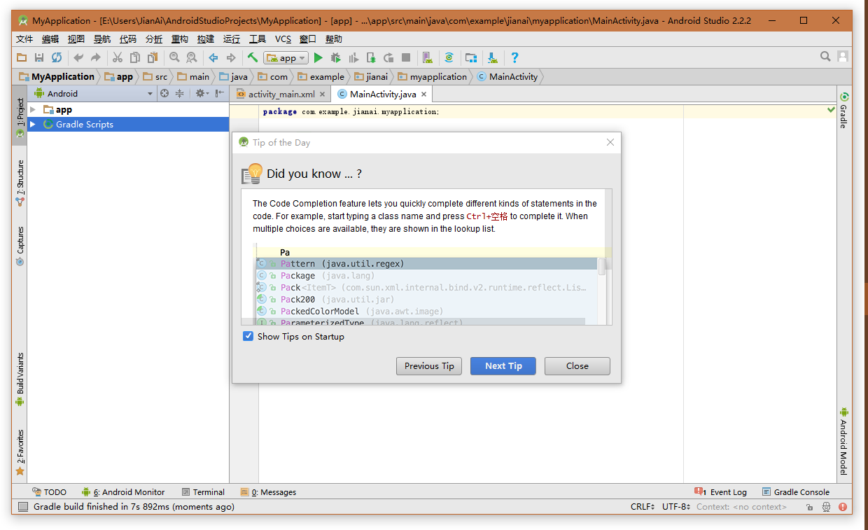Build the project with the hammer icon
The height and width of the screenshot is (530, 868).
pos(253,57)
